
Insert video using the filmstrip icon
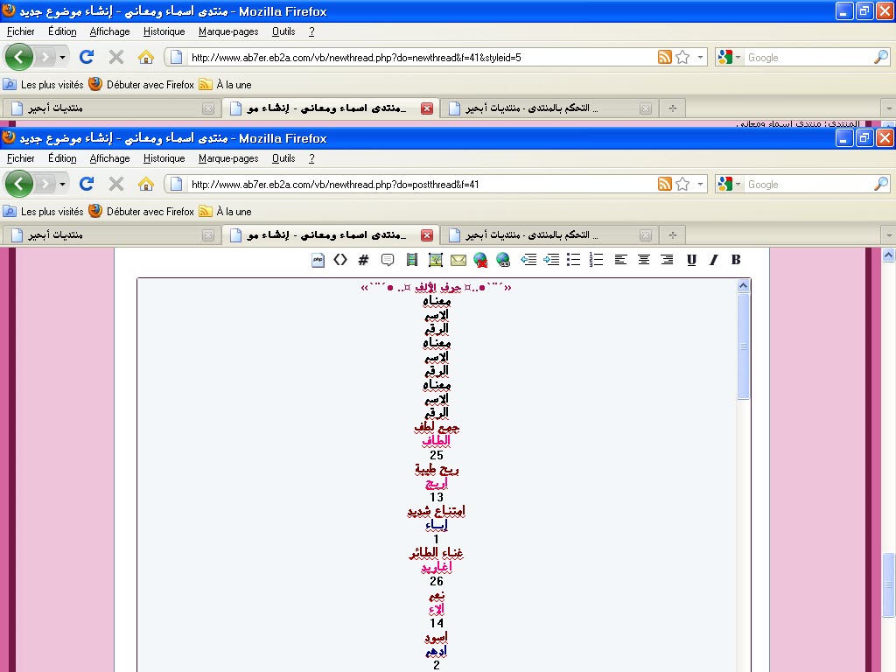(412, 260)
